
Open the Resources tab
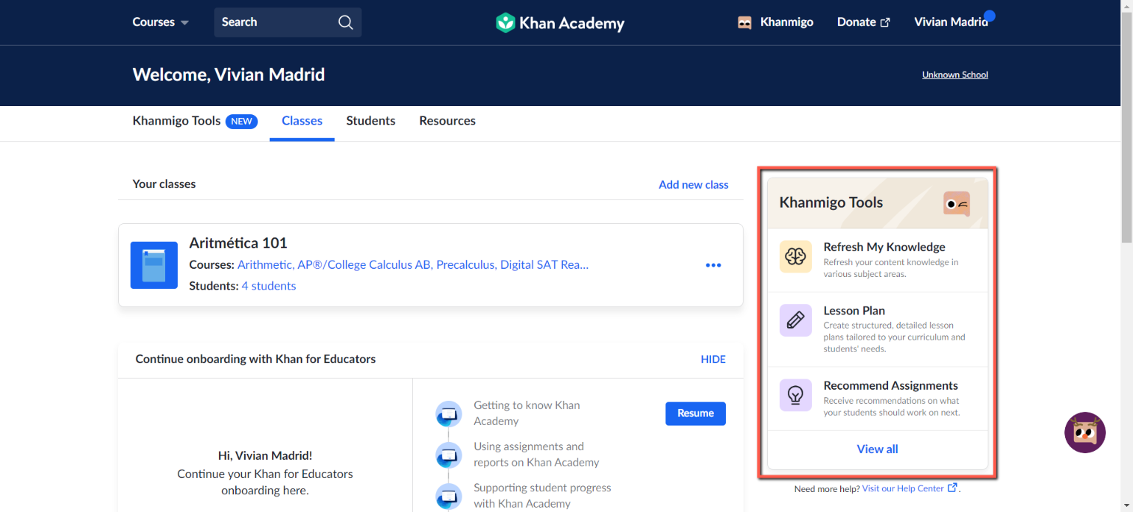click(x=447, y=121)
